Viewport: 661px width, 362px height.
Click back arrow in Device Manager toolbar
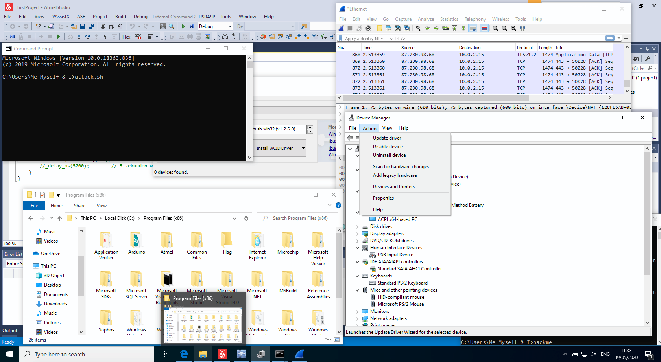point(350,138)
